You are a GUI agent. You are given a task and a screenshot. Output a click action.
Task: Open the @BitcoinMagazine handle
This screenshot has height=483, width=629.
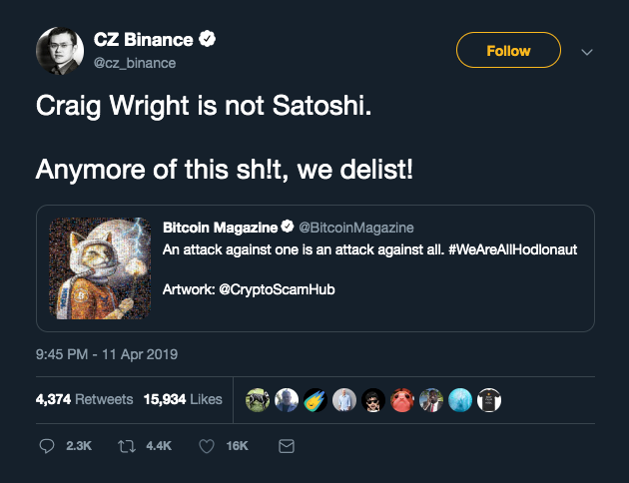(356, 228)
